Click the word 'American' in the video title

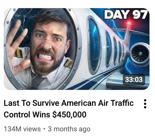tap(79, 103)
